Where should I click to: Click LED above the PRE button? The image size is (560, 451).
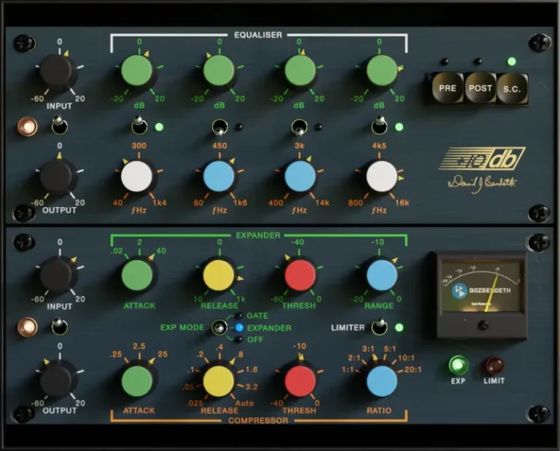click(x=445, y=62)
